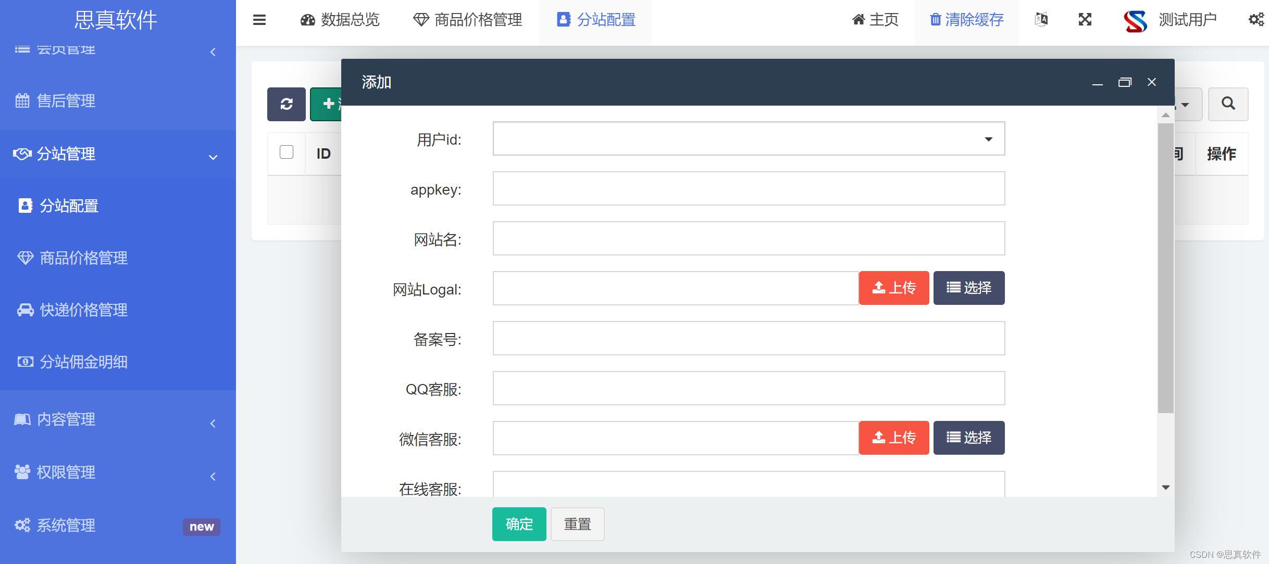Viewport: 1269px width, 564px height.
Task: Upload a file for 微信客服
Action: point(894,438)
